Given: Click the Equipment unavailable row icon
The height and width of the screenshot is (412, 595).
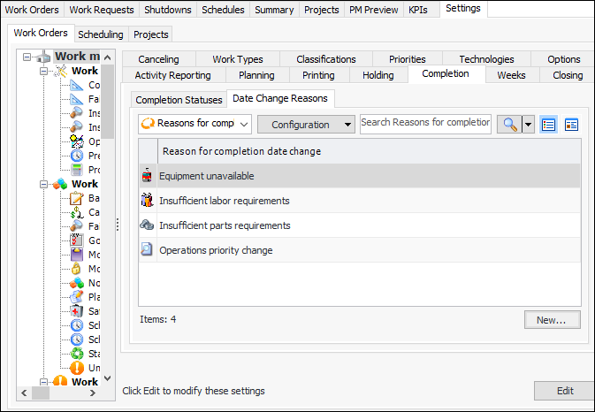Looking at the screenshot, I should (x=147, y=176).
